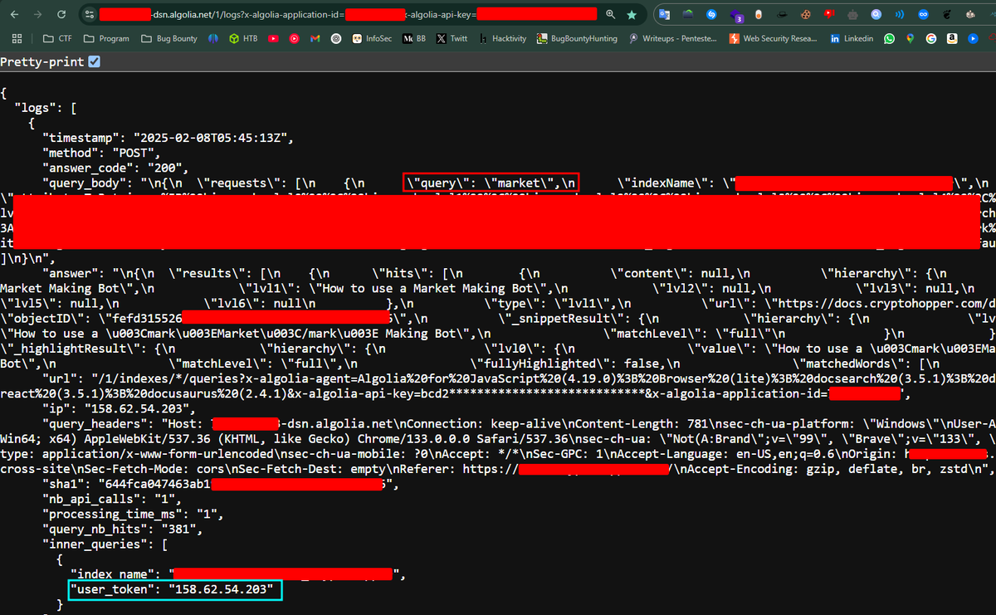Click the zoom magnifier icon in address bar

(x=611, y=15)
